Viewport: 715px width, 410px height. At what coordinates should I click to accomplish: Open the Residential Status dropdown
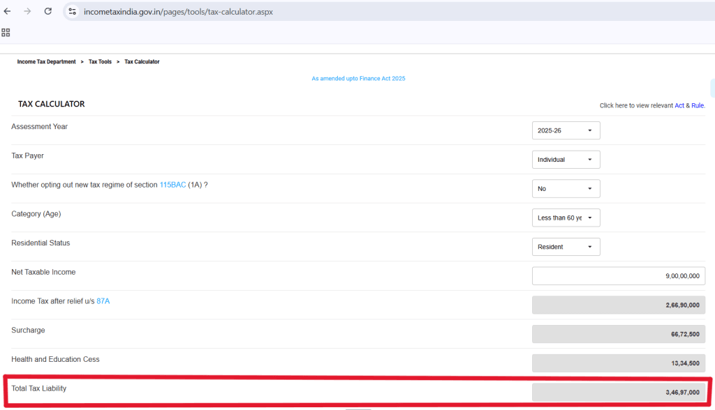click(566, 247)
